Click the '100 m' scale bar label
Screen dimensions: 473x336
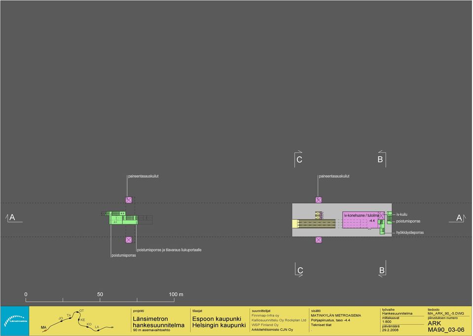pyautogui.click(x=176, y=295)
